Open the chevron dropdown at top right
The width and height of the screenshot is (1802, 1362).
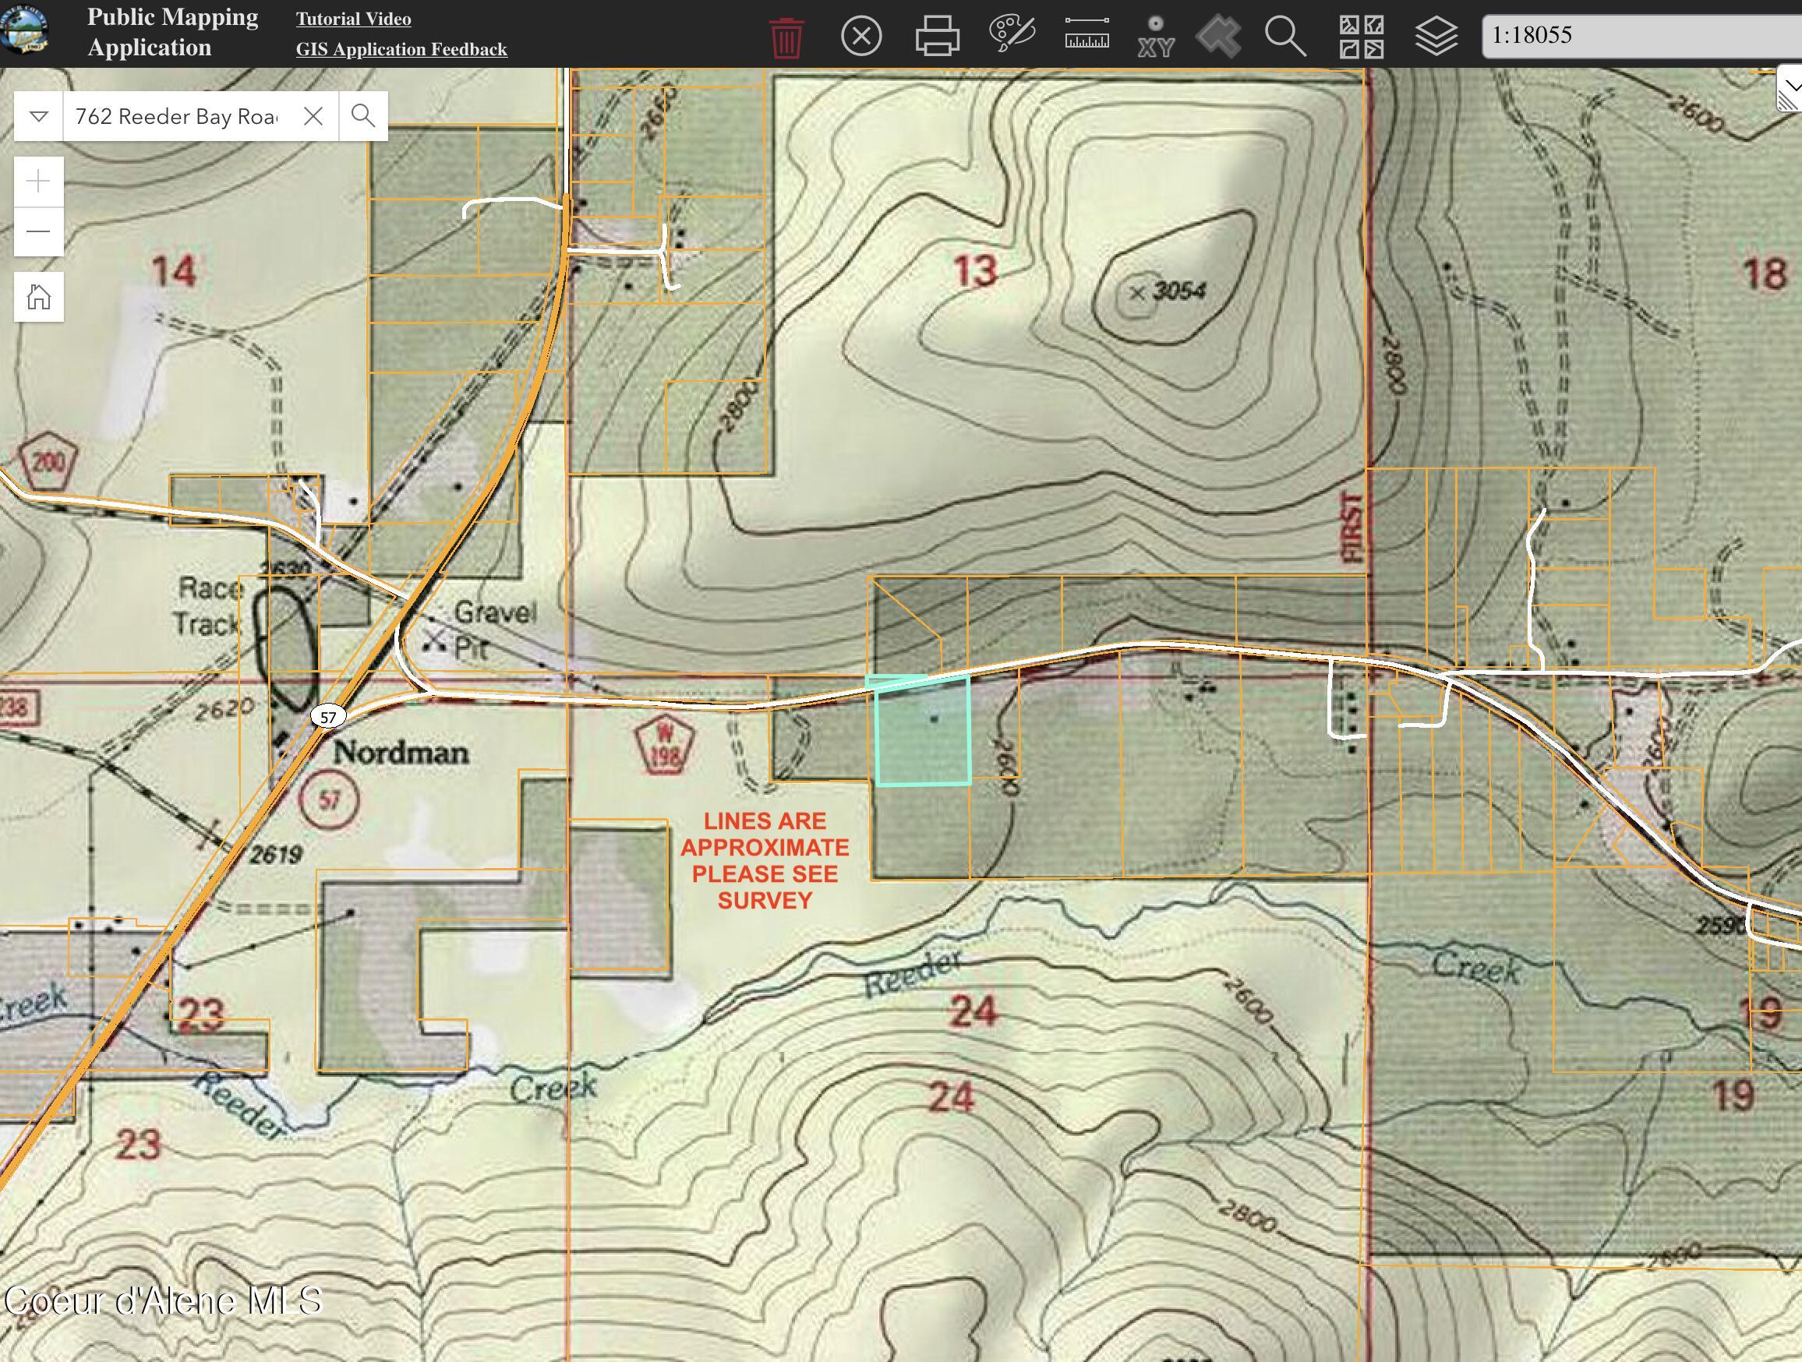[x=1790, y=88]
